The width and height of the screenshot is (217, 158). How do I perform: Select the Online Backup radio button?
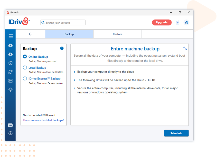click(x=25, y=57)
